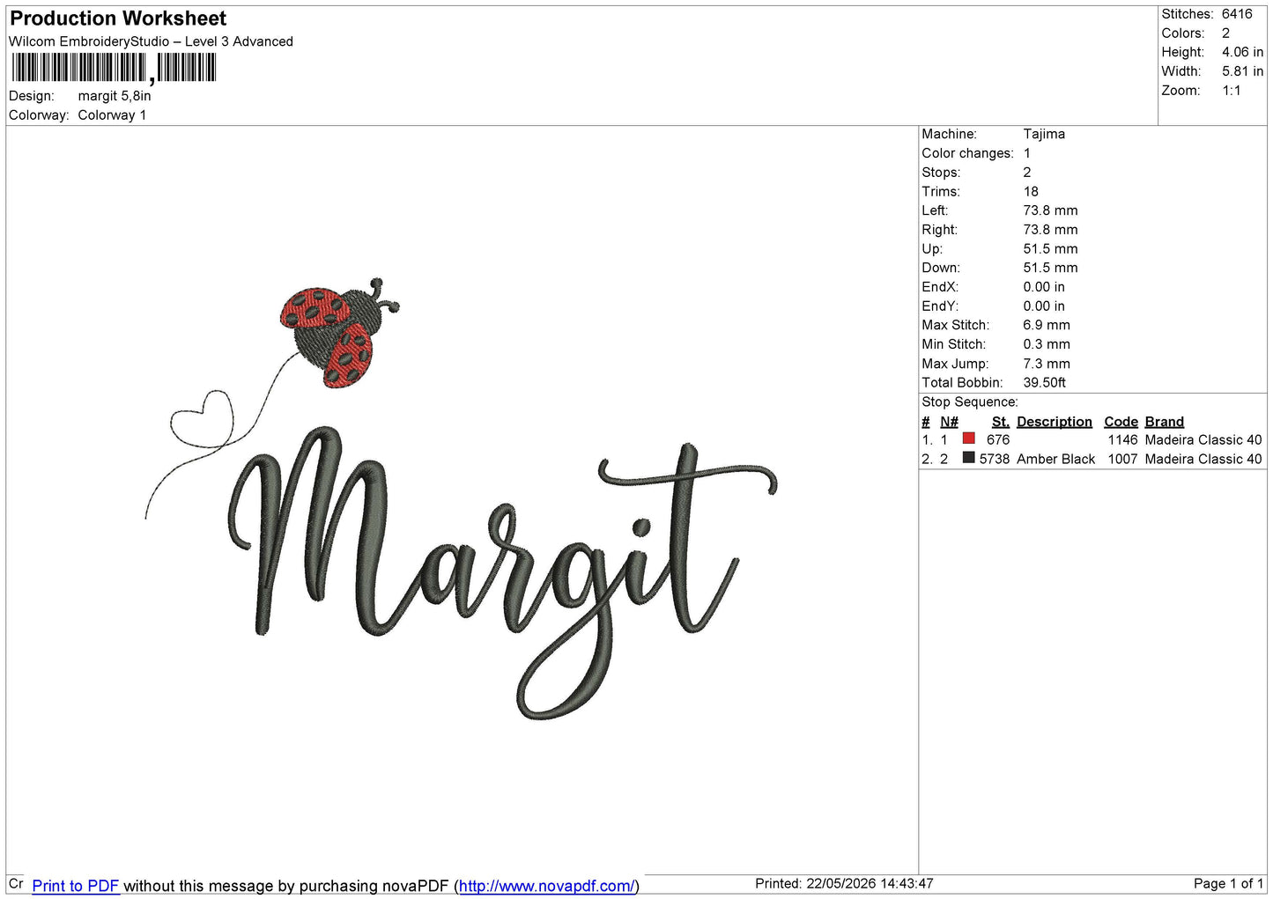Click the ladybug embroidery graphic
Viewport: 1273px width, 899px height.
(339, 333)
